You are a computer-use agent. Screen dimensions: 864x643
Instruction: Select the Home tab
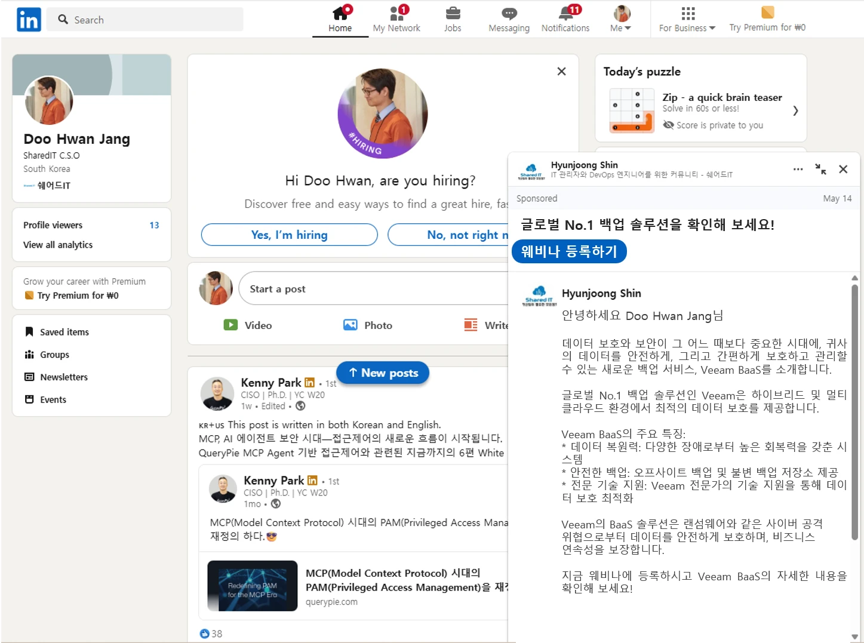(x=340, y=19)
